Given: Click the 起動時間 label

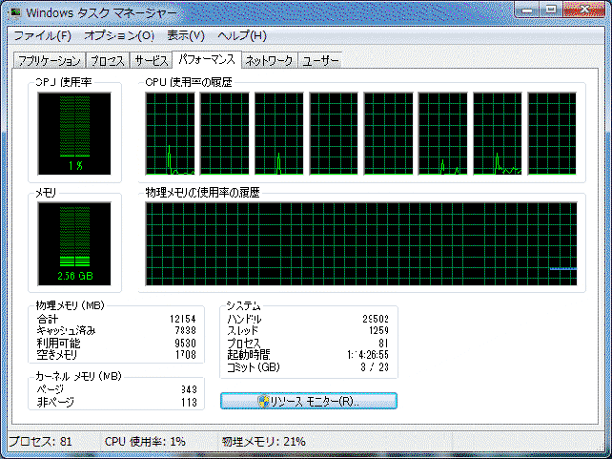Looking at the screenshot, I should click(249, 355).
